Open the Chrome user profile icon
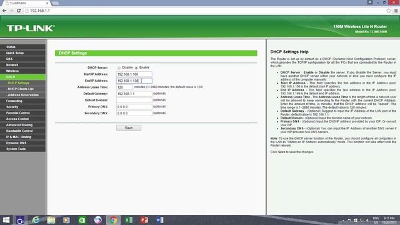 (369, 2)
